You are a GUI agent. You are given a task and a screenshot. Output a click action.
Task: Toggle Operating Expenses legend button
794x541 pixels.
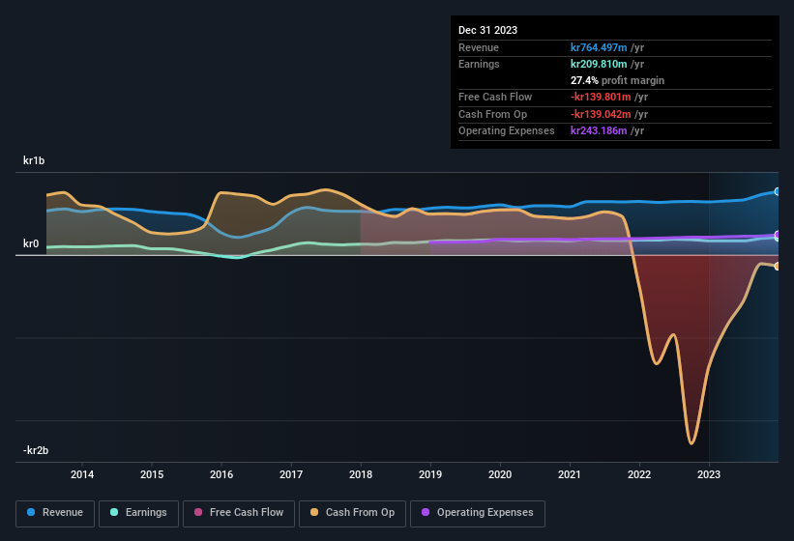478,513
